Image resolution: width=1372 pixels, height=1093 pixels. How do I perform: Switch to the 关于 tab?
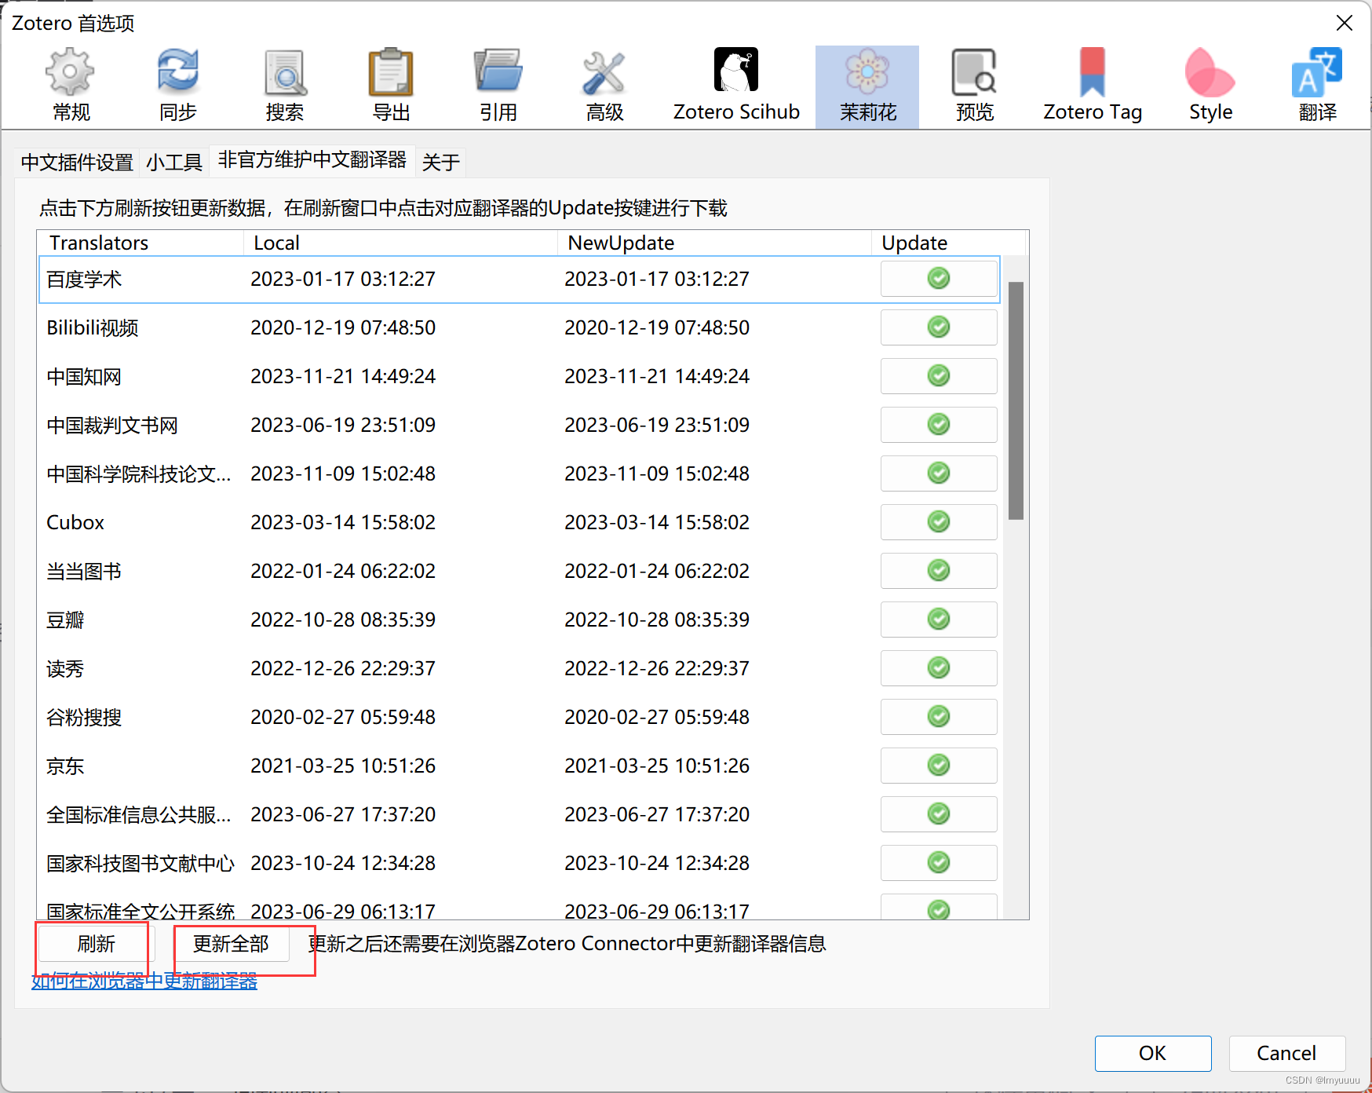[x=440, y=163]
